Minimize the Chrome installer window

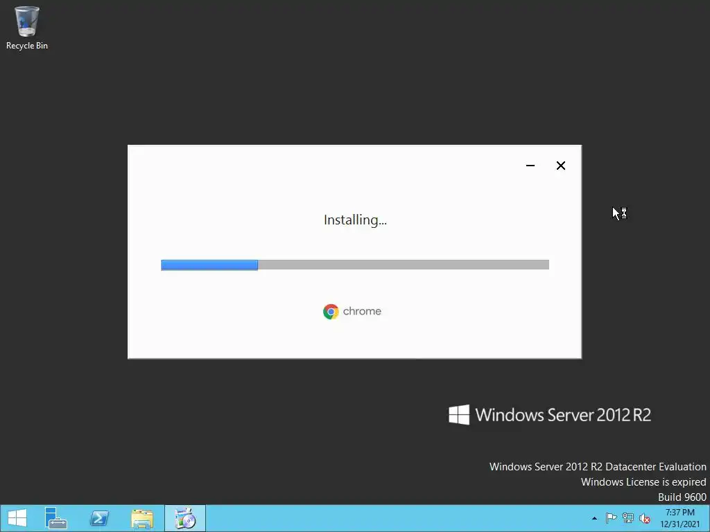pyautogui.click(x=530, y=166)
